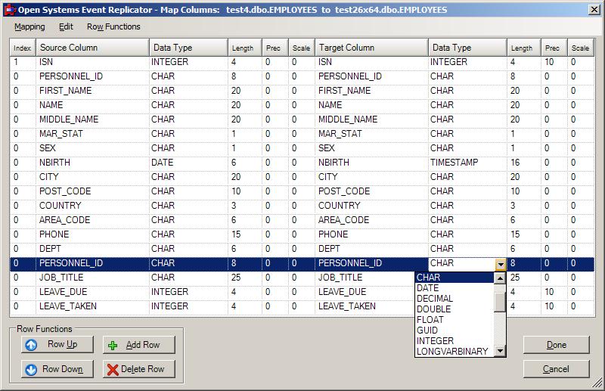Select FLOAT in the data type list
The height and width of the screenshot is (391, 605).
point(455,320)
